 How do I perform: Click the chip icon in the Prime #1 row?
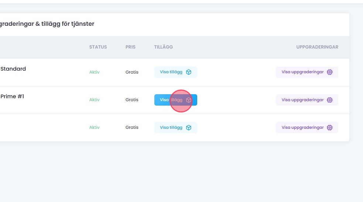tap(330, 100)
